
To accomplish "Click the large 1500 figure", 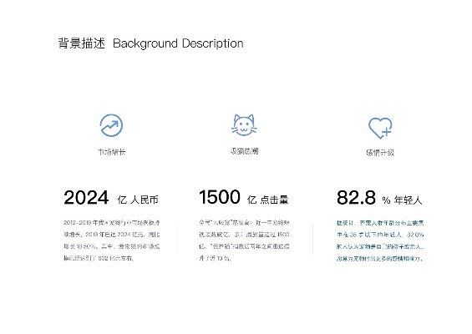I will 220,197.
